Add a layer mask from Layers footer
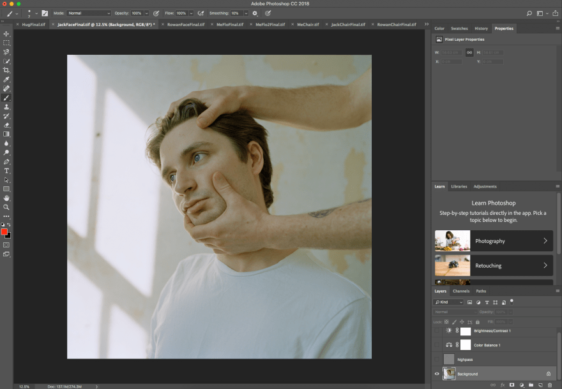The image size is (562, 389). [x=512, y=385]
